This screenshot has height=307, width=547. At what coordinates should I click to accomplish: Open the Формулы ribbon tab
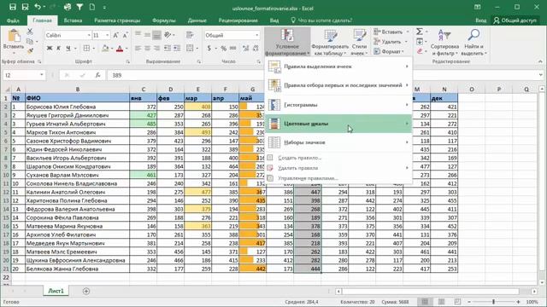[x=164, y=20]
